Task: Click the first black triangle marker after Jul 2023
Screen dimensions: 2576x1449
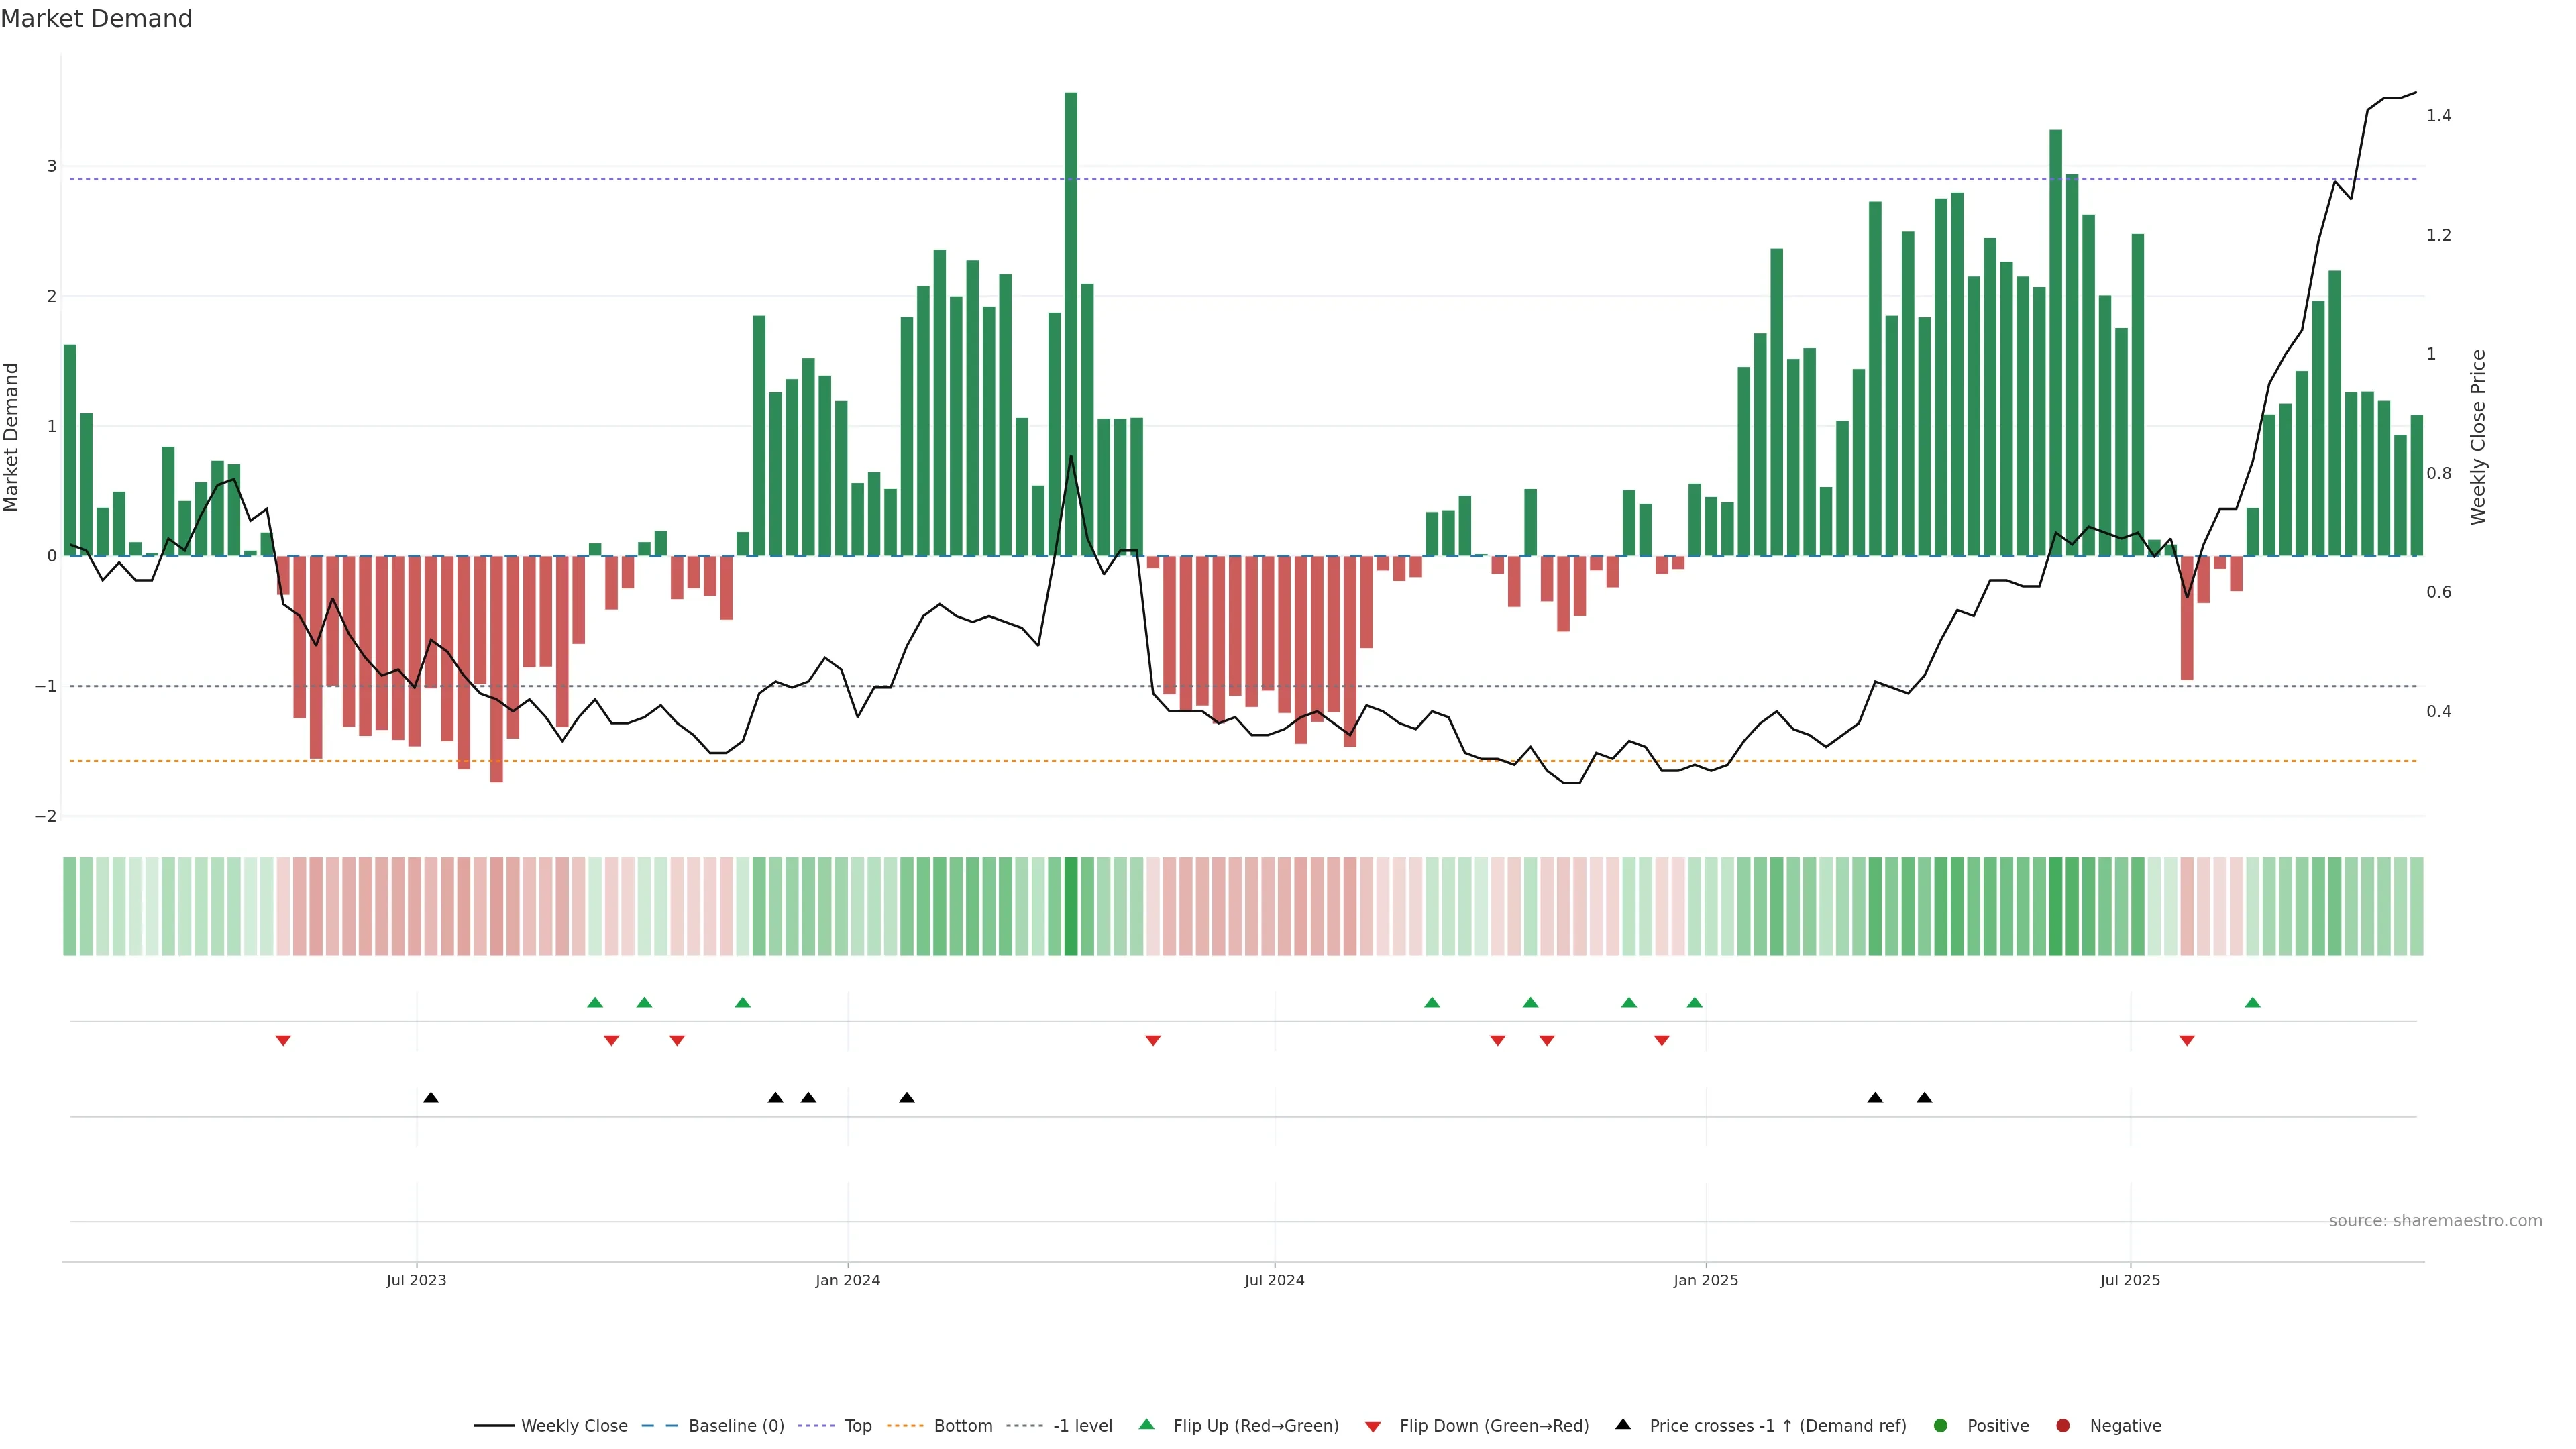Action: [x=431, y=1098]
